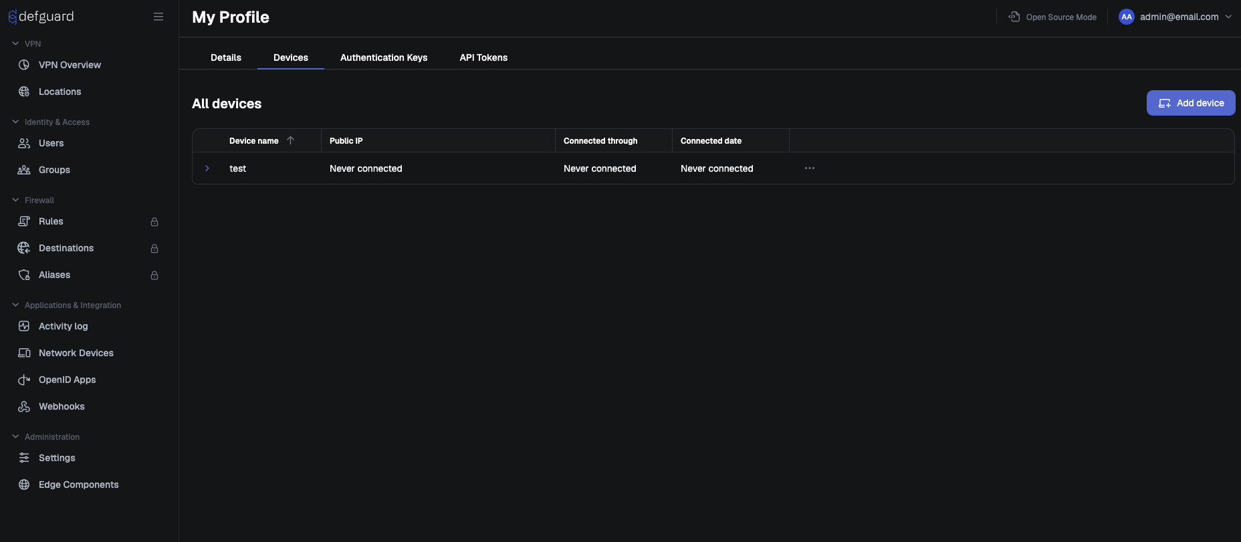Open admin@email.com account dropdown
Image resolution: width=1241 pixels, height=542 pixels.
1175,17
